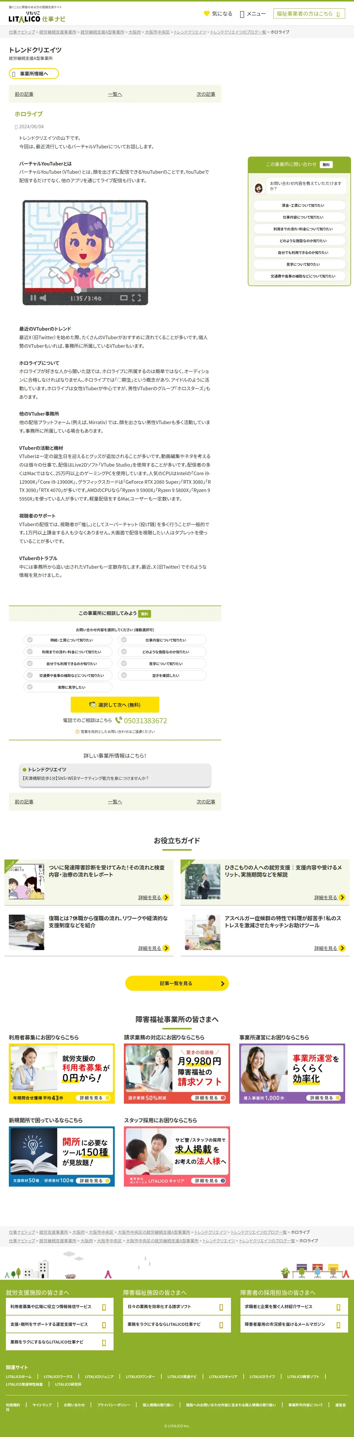Go to 次の記事 above the article
Image resolution: width=354 pixels, height=1437 pixels.
coord(206,94)
